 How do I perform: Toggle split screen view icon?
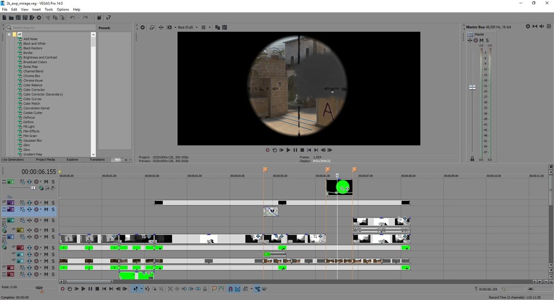pos(169,27)
